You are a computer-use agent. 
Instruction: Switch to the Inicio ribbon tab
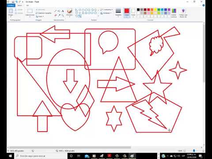pyautogui.click(x=19, y=5)
